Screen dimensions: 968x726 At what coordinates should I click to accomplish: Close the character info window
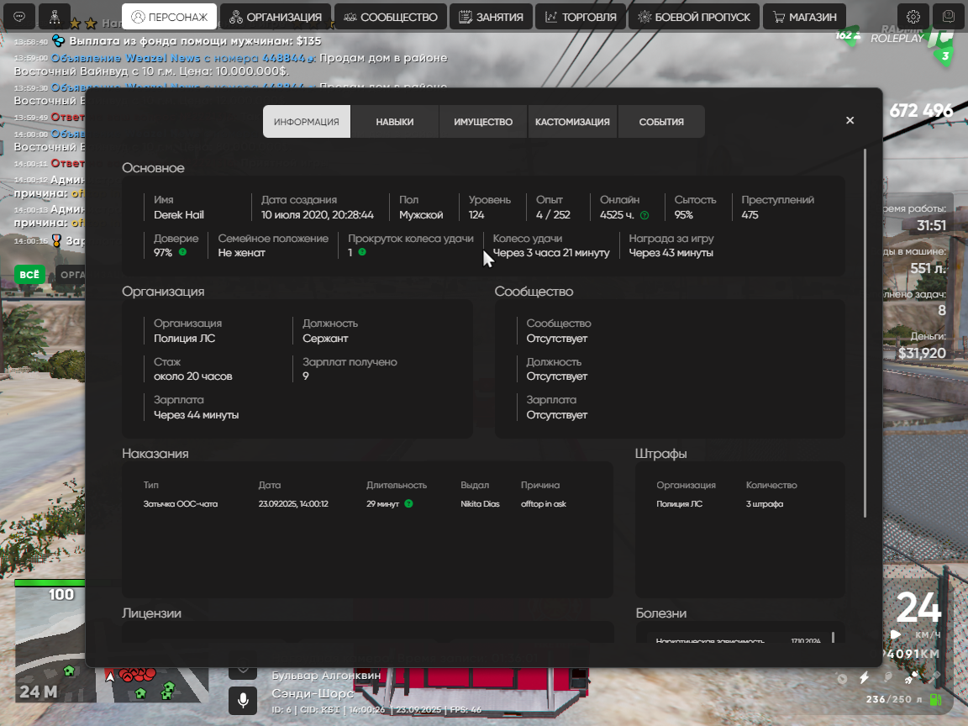click(850, 120)
